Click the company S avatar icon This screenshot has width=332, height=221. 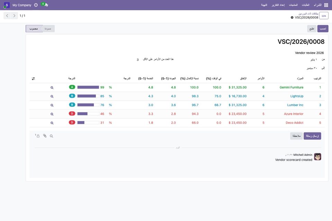(x=7, y=5)
